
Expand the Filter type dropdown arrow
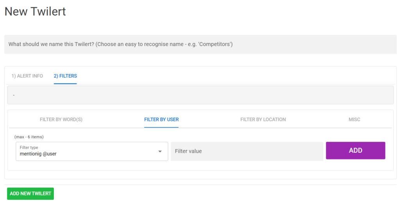click(x=160, y=152)
